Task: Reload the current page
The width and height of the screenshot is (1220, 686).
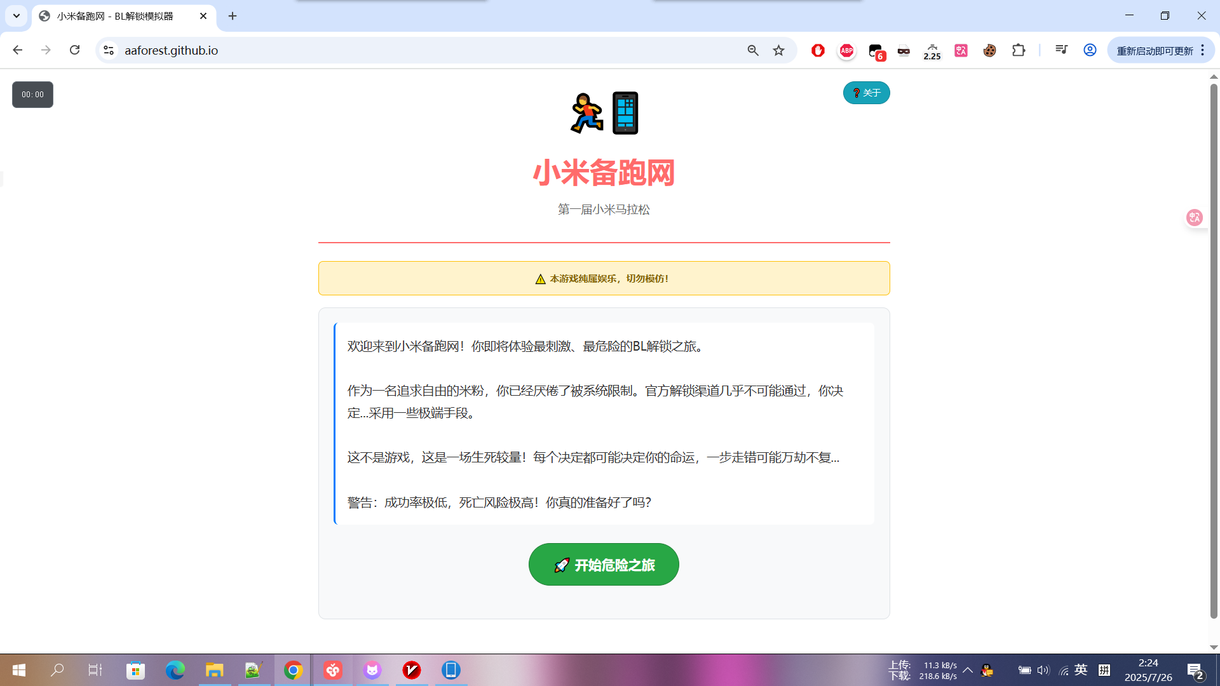Action: click(74, 50)
